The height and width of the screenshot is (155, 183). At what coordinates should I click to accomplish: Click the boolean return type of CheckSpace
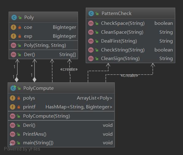(164, 23)
